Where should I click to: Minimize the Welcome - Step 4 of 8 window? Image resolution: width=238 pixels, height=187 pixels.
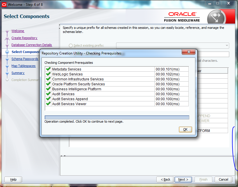[x=210, y=3]
